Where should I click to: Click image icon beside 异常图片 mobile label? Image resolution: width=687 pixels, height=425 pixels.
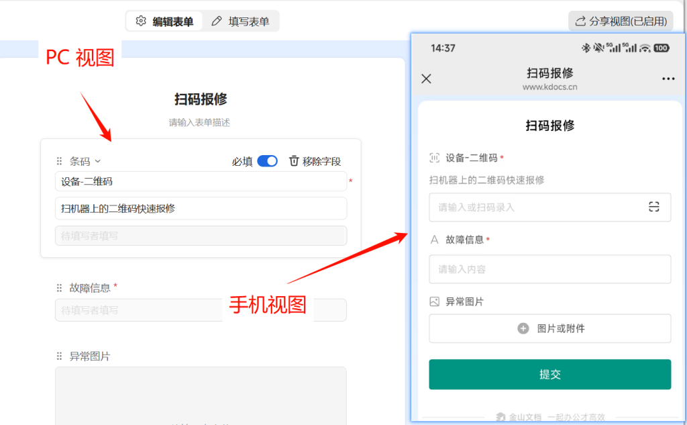click(x=434, y=301)
